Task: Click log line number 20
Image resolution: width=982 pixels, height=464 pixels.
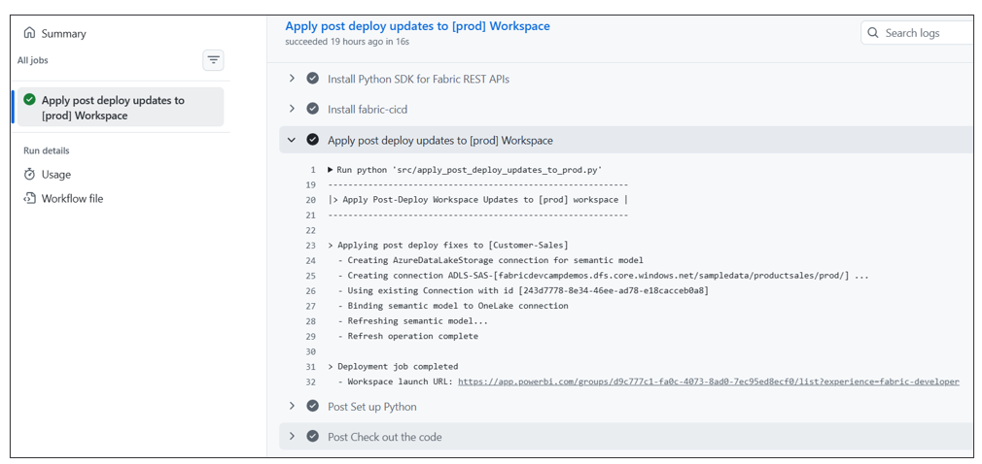Action: click(x=310, y=200)
